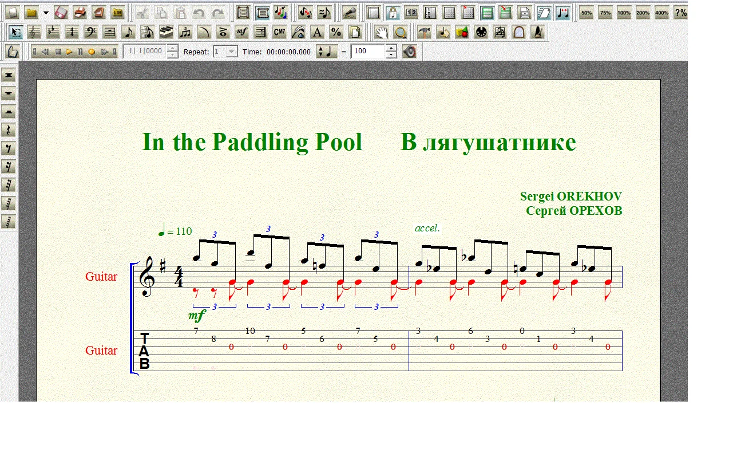Print the score with the printer icon
This screenshot has height=468, width=729.
pos(80,12)
